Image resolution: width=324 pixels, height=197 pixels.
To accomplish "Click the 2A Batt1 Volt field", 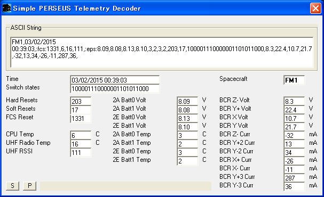I will click(x=187, y=110).
